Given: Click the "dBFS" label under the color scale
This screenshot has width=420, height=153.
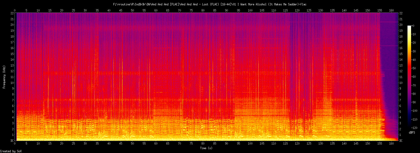Looking at the screenshot, I should (412, 133).
